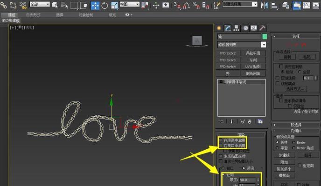Open the 填充 ribbon tab
This screenshot has height=186, width=321.
point(112,15)
